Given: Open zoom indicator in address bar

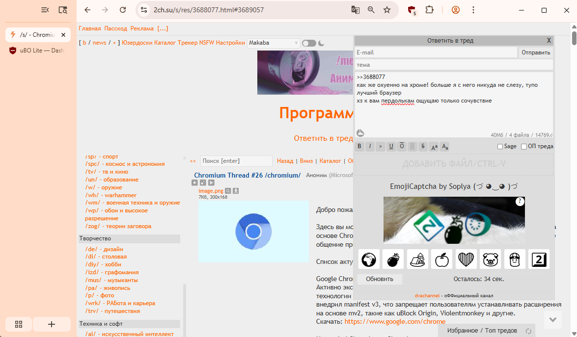Looking at the screenshot, I should point(371,10).
